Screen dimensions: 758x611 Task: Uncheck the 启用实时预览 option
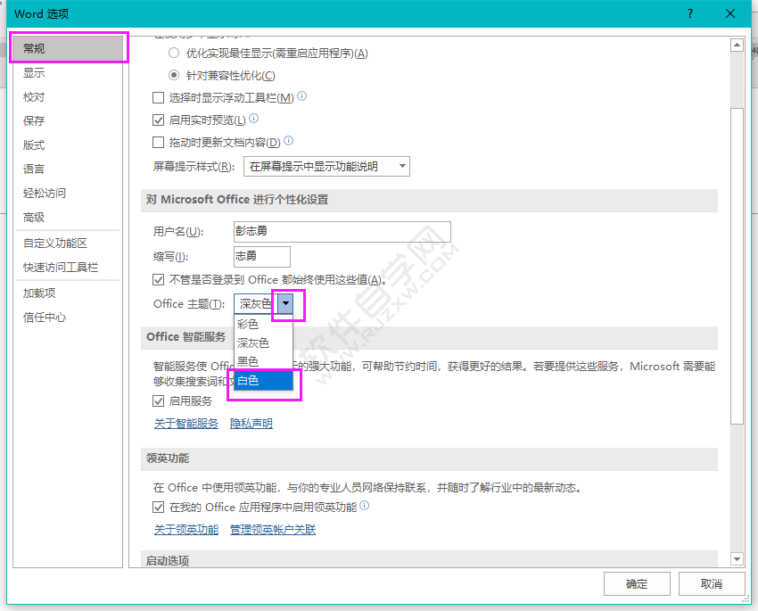156,119
